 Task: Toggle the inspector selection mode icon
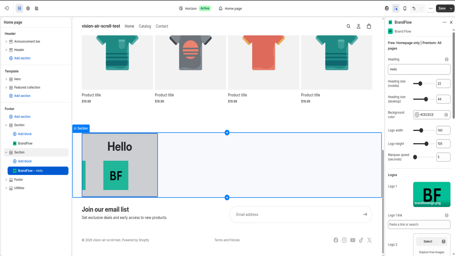[x=396, y=9]
